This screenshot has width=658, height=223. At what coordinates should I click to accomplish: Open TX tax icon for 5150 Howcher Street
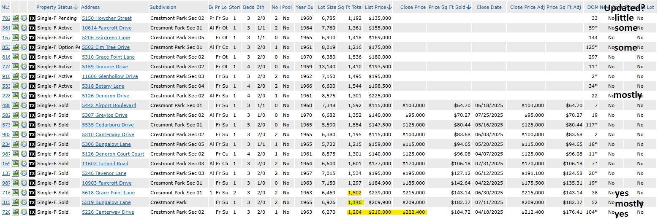32,18
